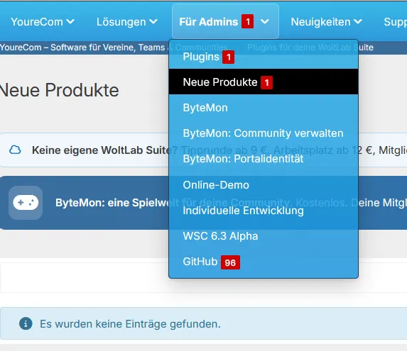Click the badge next to Neue Produkte entry
The image size is (407, 351).
266,83
